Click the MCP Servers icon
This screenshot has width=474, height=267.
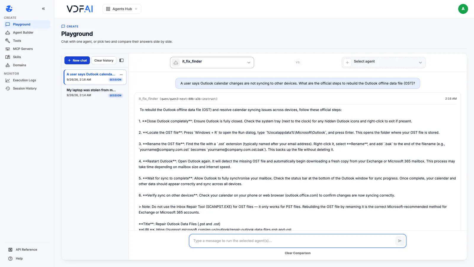(x=8, y=49)
